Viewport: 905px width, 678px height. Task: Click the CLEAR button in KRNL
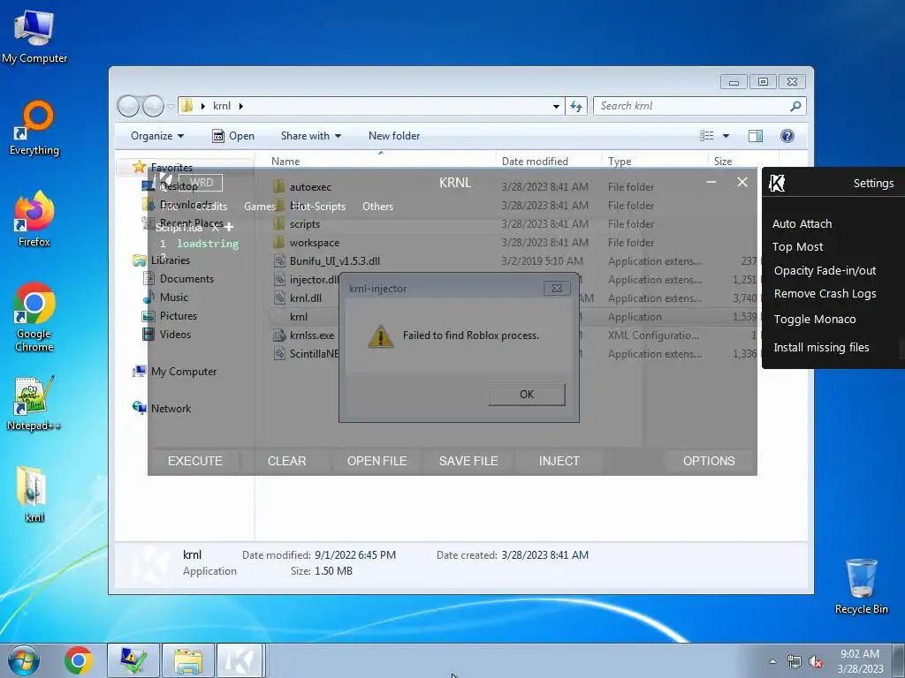tap(287, 461)
